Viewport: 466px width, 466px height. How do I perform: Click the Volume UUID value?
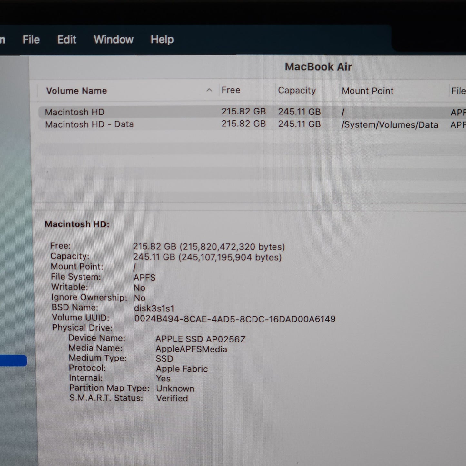coord(235,319)
